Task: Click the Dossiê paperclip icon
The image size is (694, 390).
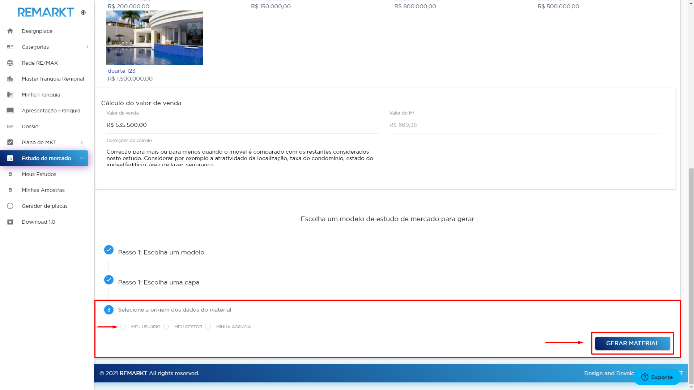Action: click(x=10, y=127)
